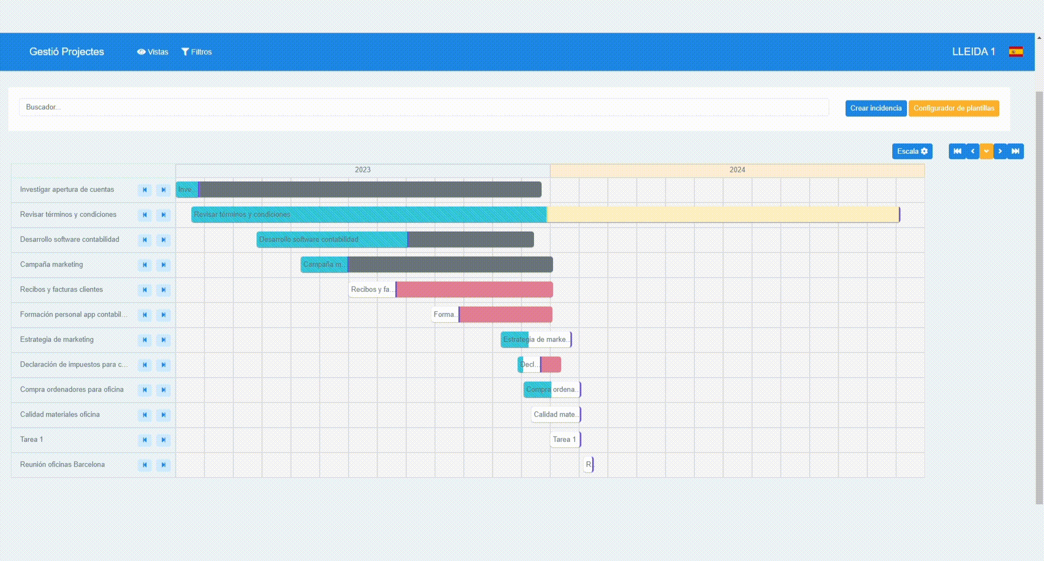Open the Configurador de plantillas
1044x561 pixels.
tap(954, 108)
